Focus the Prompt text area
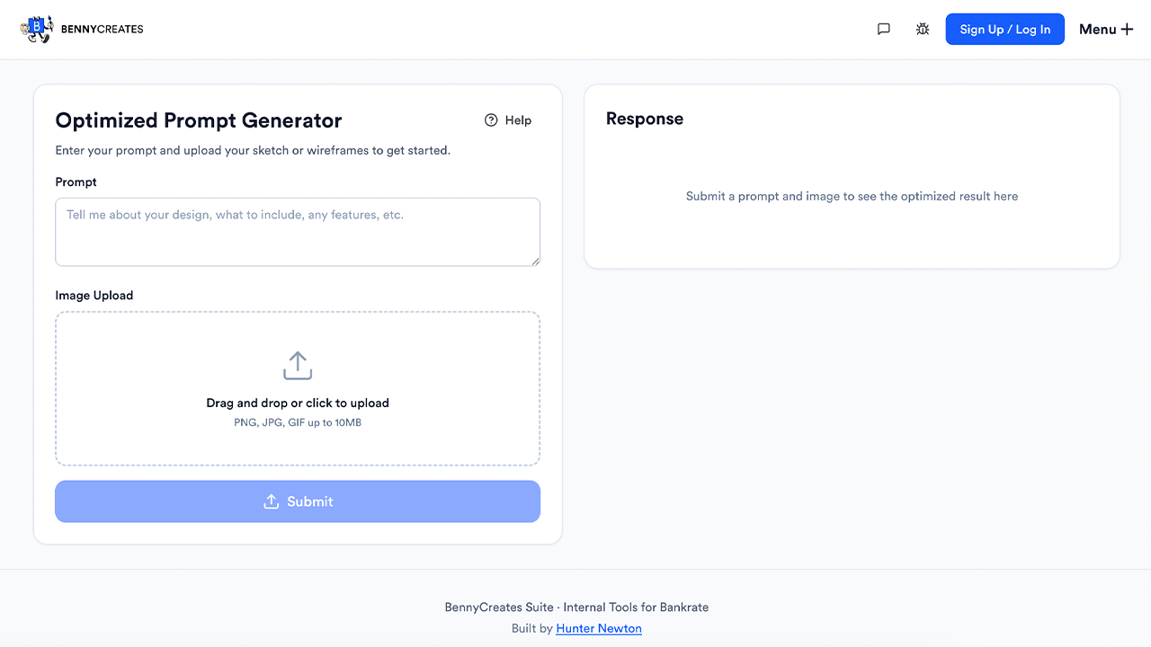The width and height of the screenshot is (1151, 647). point(298,232)
